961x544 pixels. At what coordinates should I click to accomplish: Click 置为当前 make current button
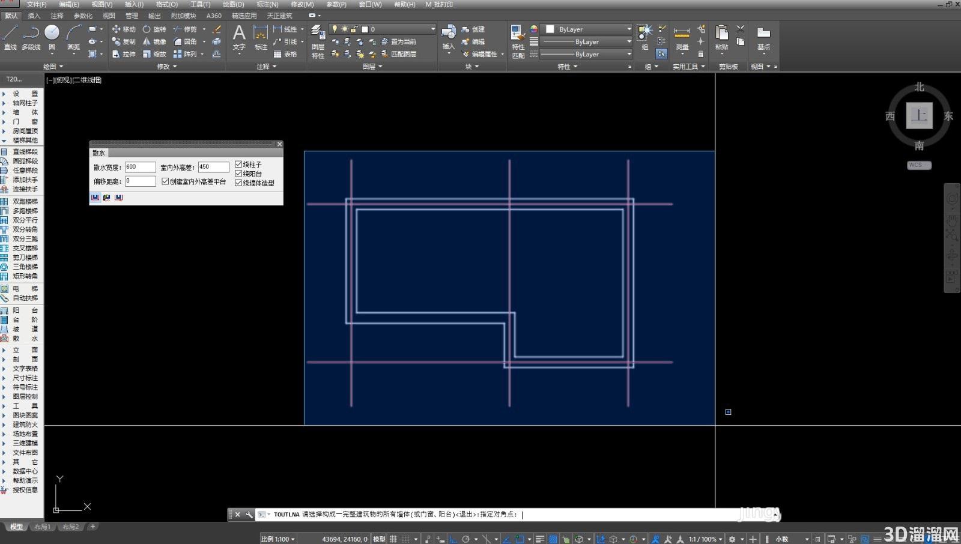[x=398, y=41]
